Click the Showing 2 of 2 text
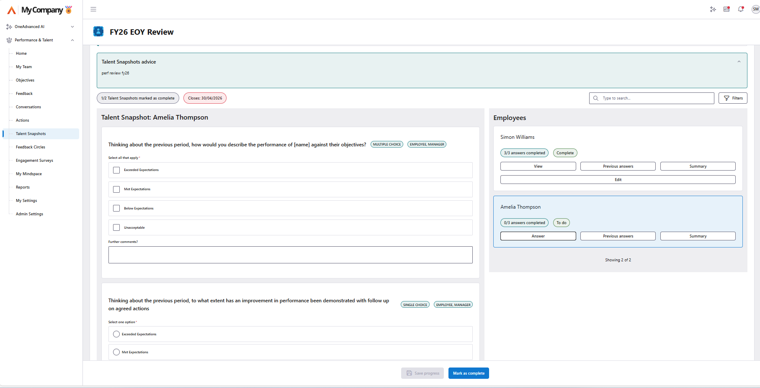This screenshot has height=388, width=760. pos(618,260)
